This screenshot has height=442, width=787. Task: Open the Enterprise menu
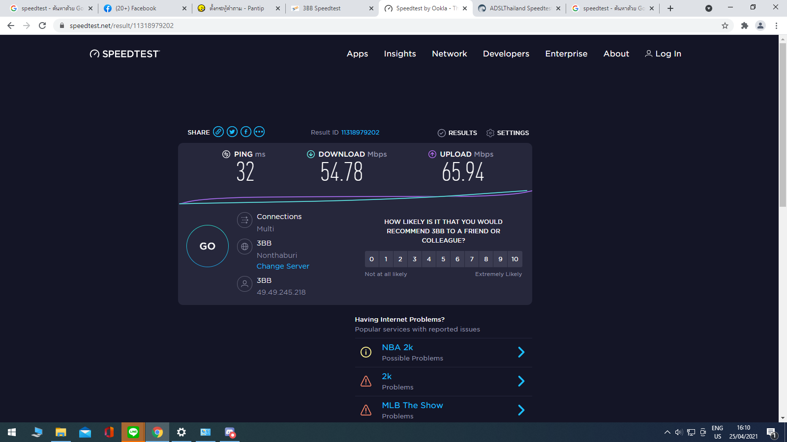tap(566, 54)
